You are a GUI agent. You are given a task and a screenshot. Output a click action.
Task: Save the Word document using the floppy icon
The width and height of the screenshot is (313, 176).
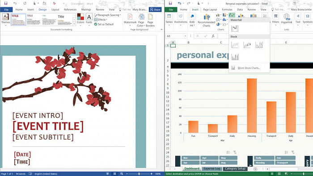(5, 3)
